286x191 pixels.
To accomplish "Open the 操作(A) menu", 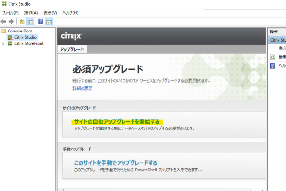I will (31, 13).
